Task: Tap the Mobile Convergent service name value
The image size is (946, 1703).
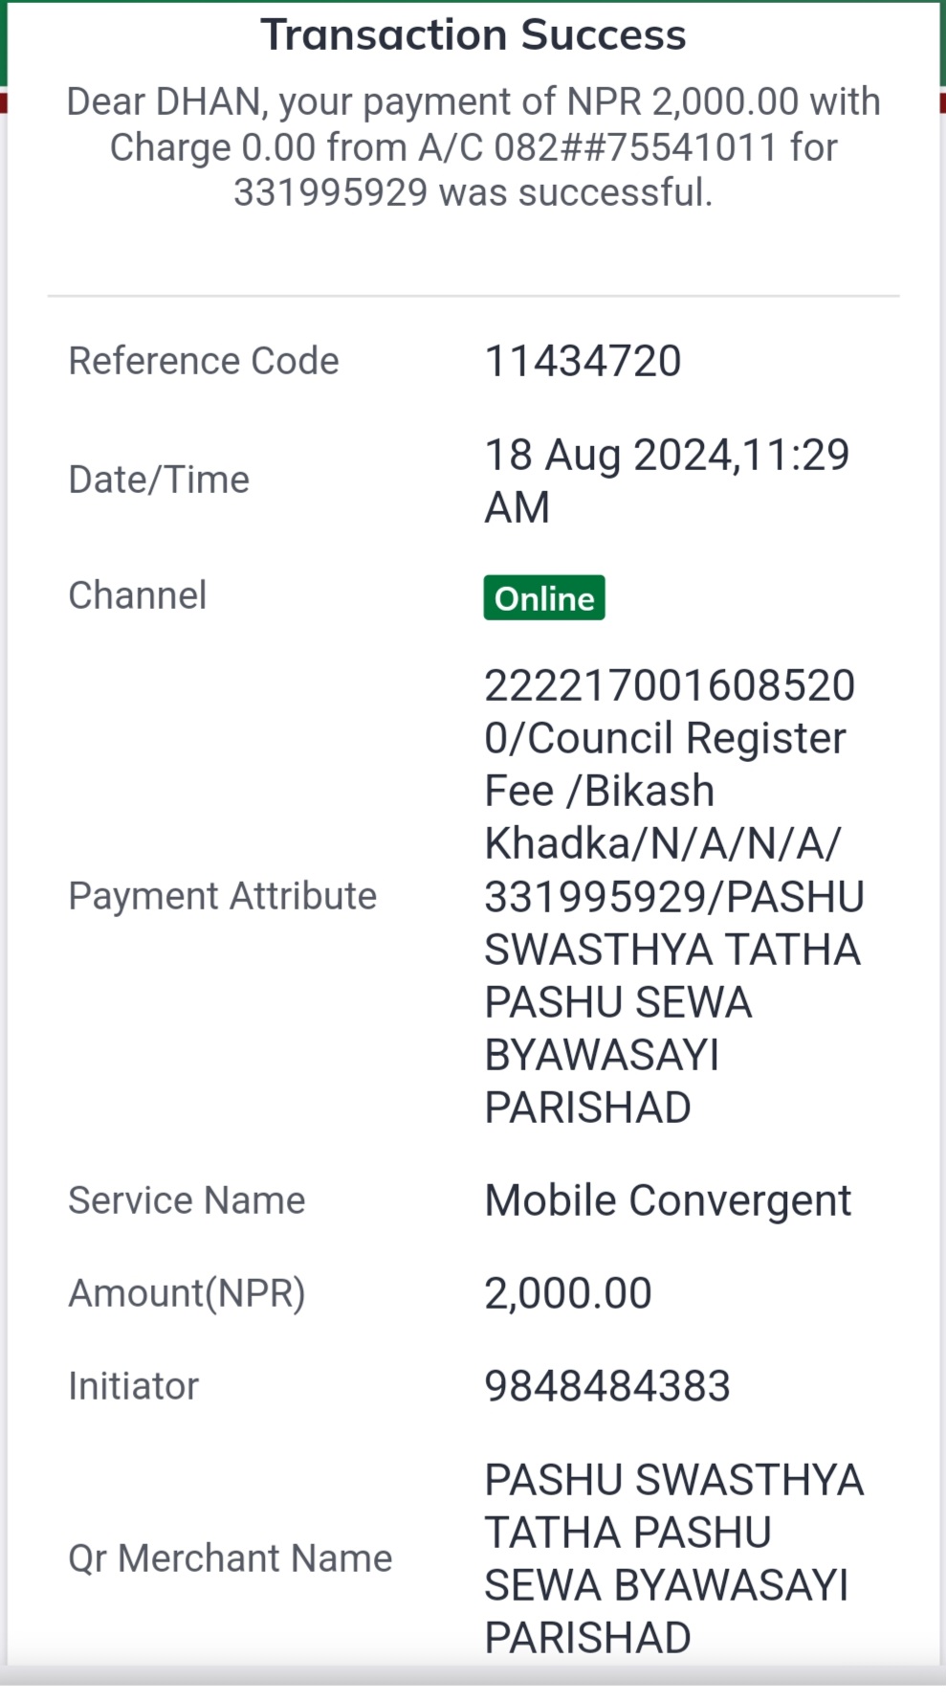Action: click(x=668, y=1200)
